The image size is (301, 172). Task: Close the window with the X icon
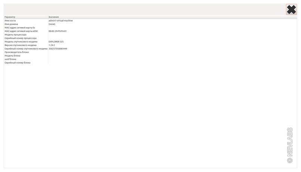tap(291, 10)
